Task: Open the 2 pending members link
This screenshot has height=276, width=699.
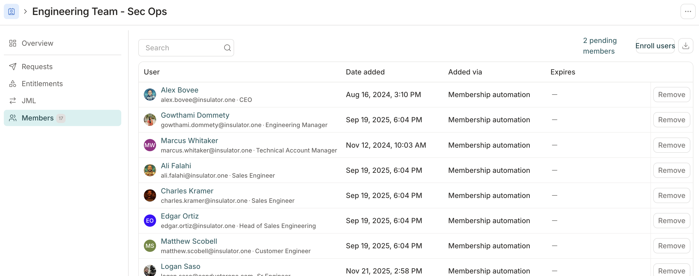Action: pos(600,45)
